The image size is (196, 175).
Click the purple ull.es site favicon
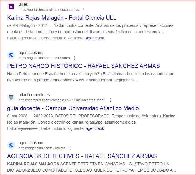[x=11, y=7]
